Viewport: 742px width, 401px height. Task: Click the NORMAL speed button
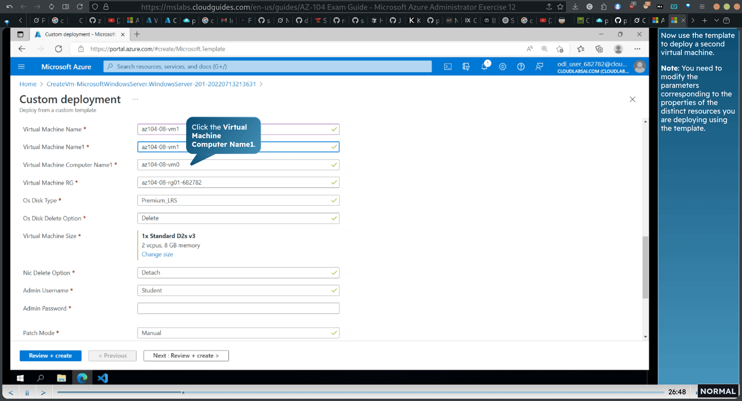pos(718,391)
